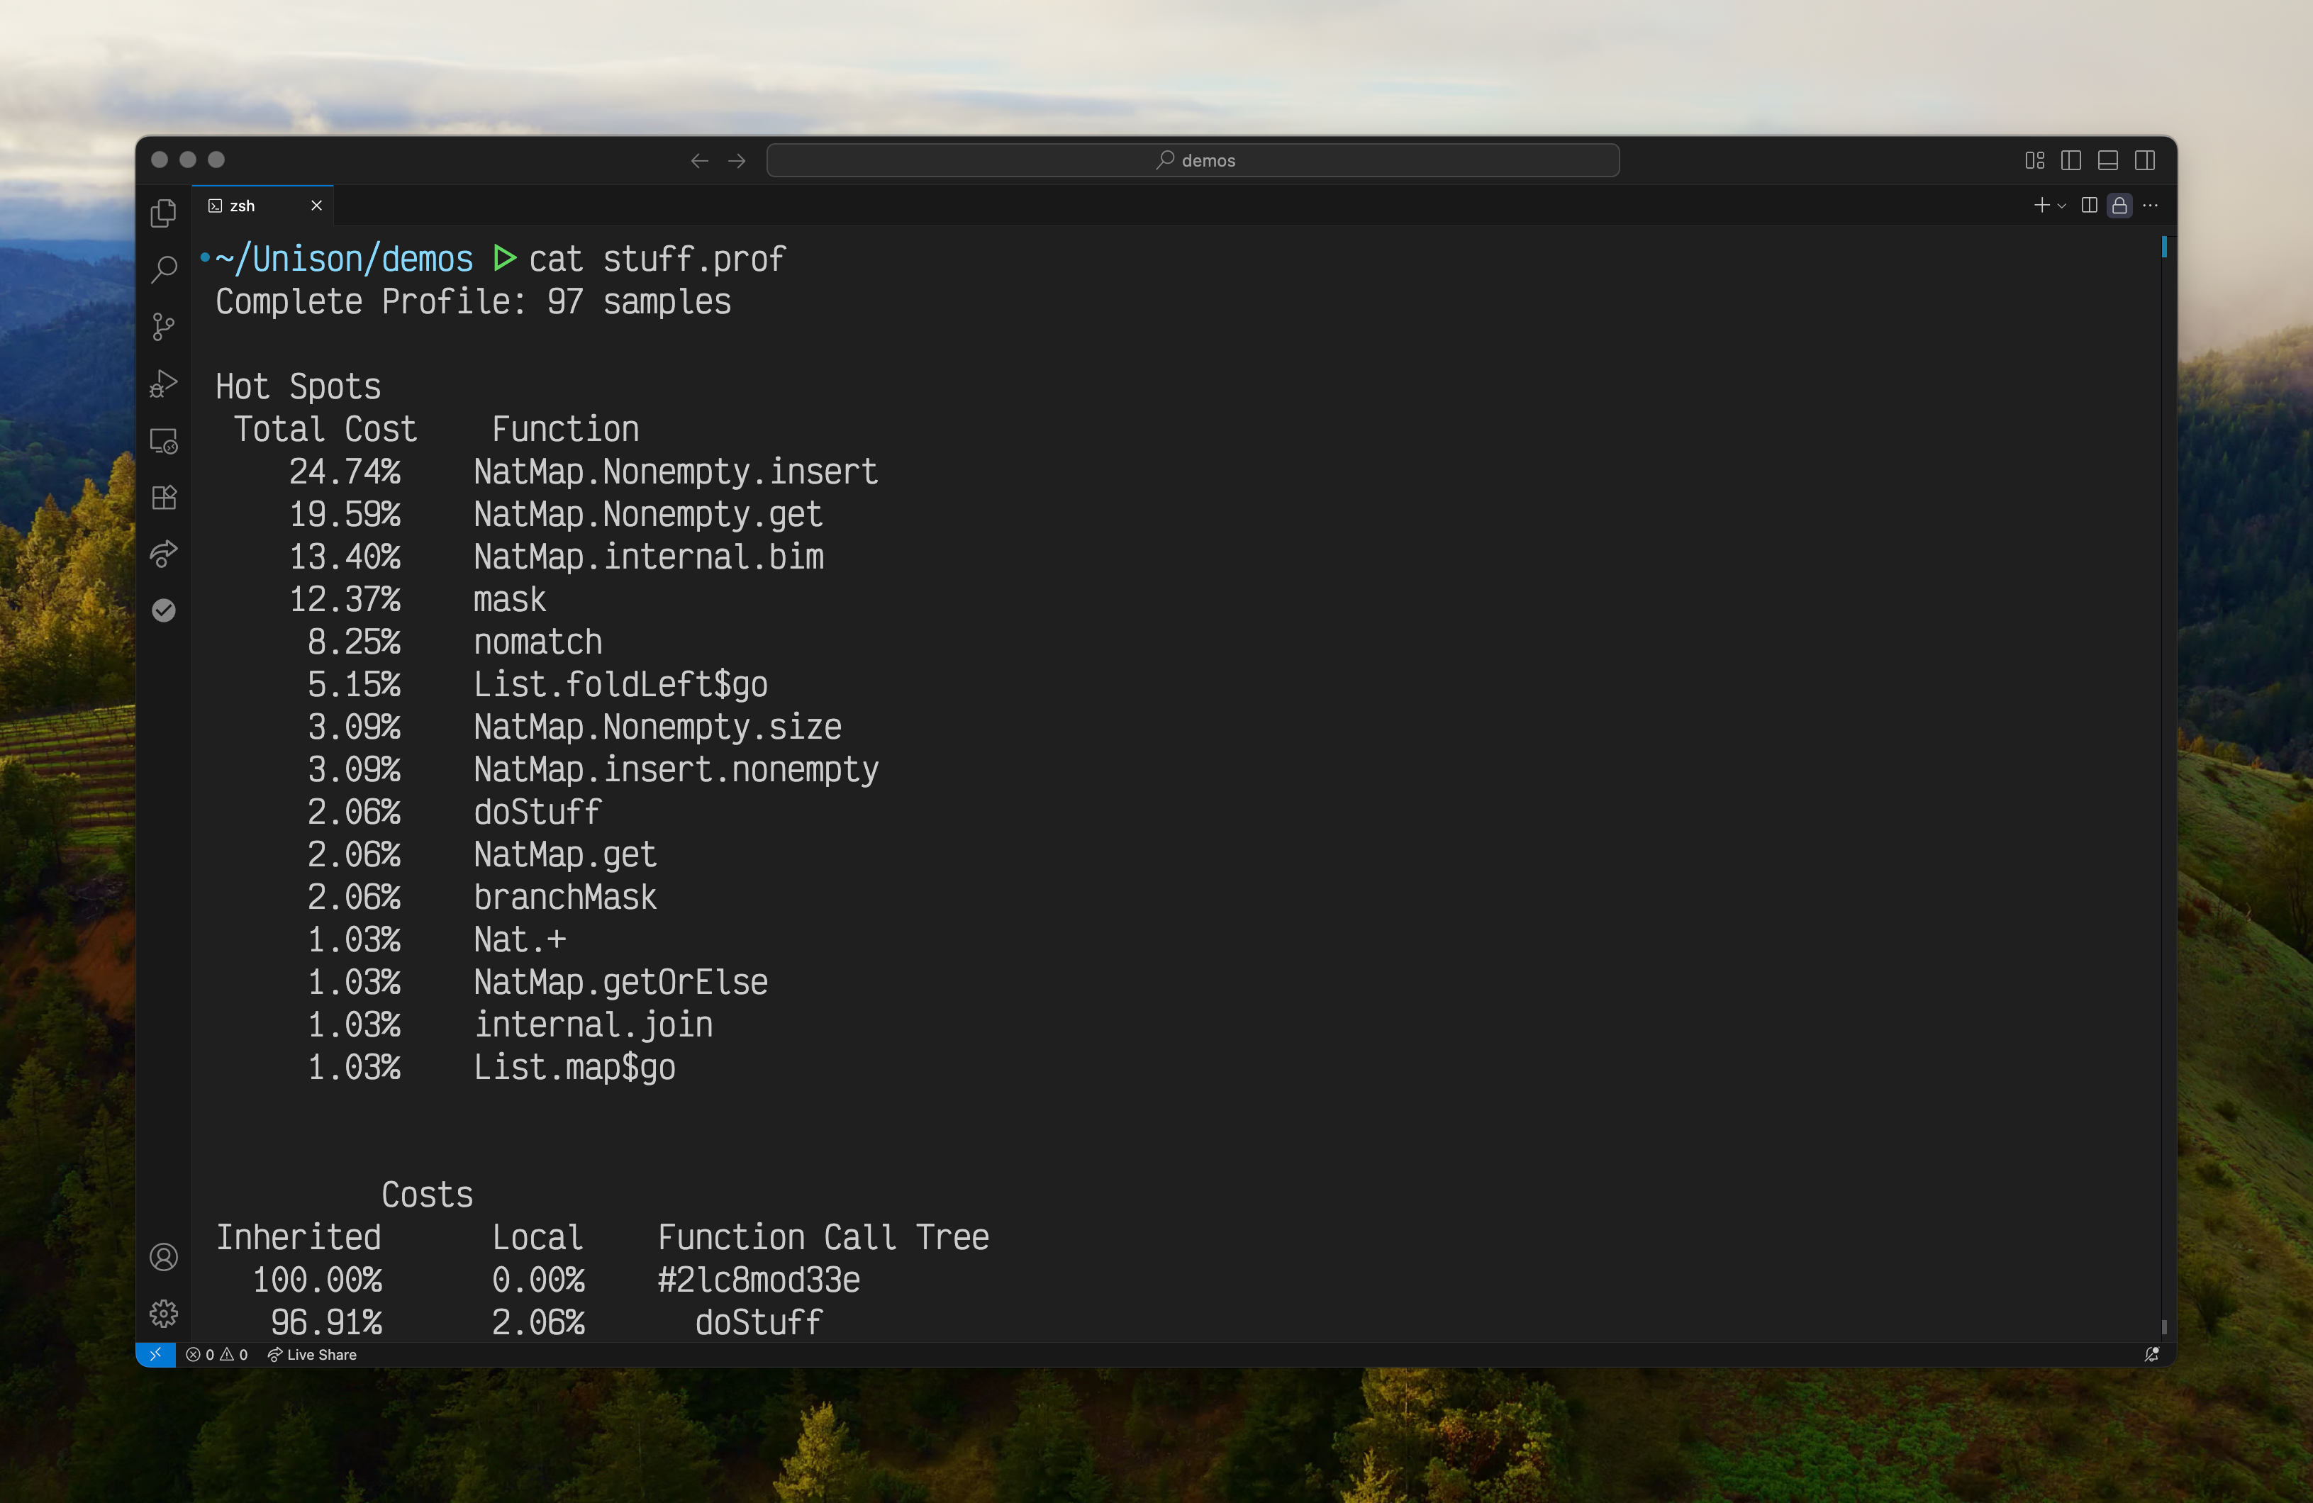Click the 24.74% total cost value
The height and width of the screenshot is (1503, 2313).
345,472
